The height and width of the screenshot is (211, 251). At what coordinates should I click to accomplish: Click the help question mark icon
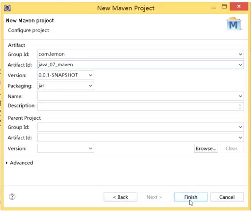click(x=12, y=197)
